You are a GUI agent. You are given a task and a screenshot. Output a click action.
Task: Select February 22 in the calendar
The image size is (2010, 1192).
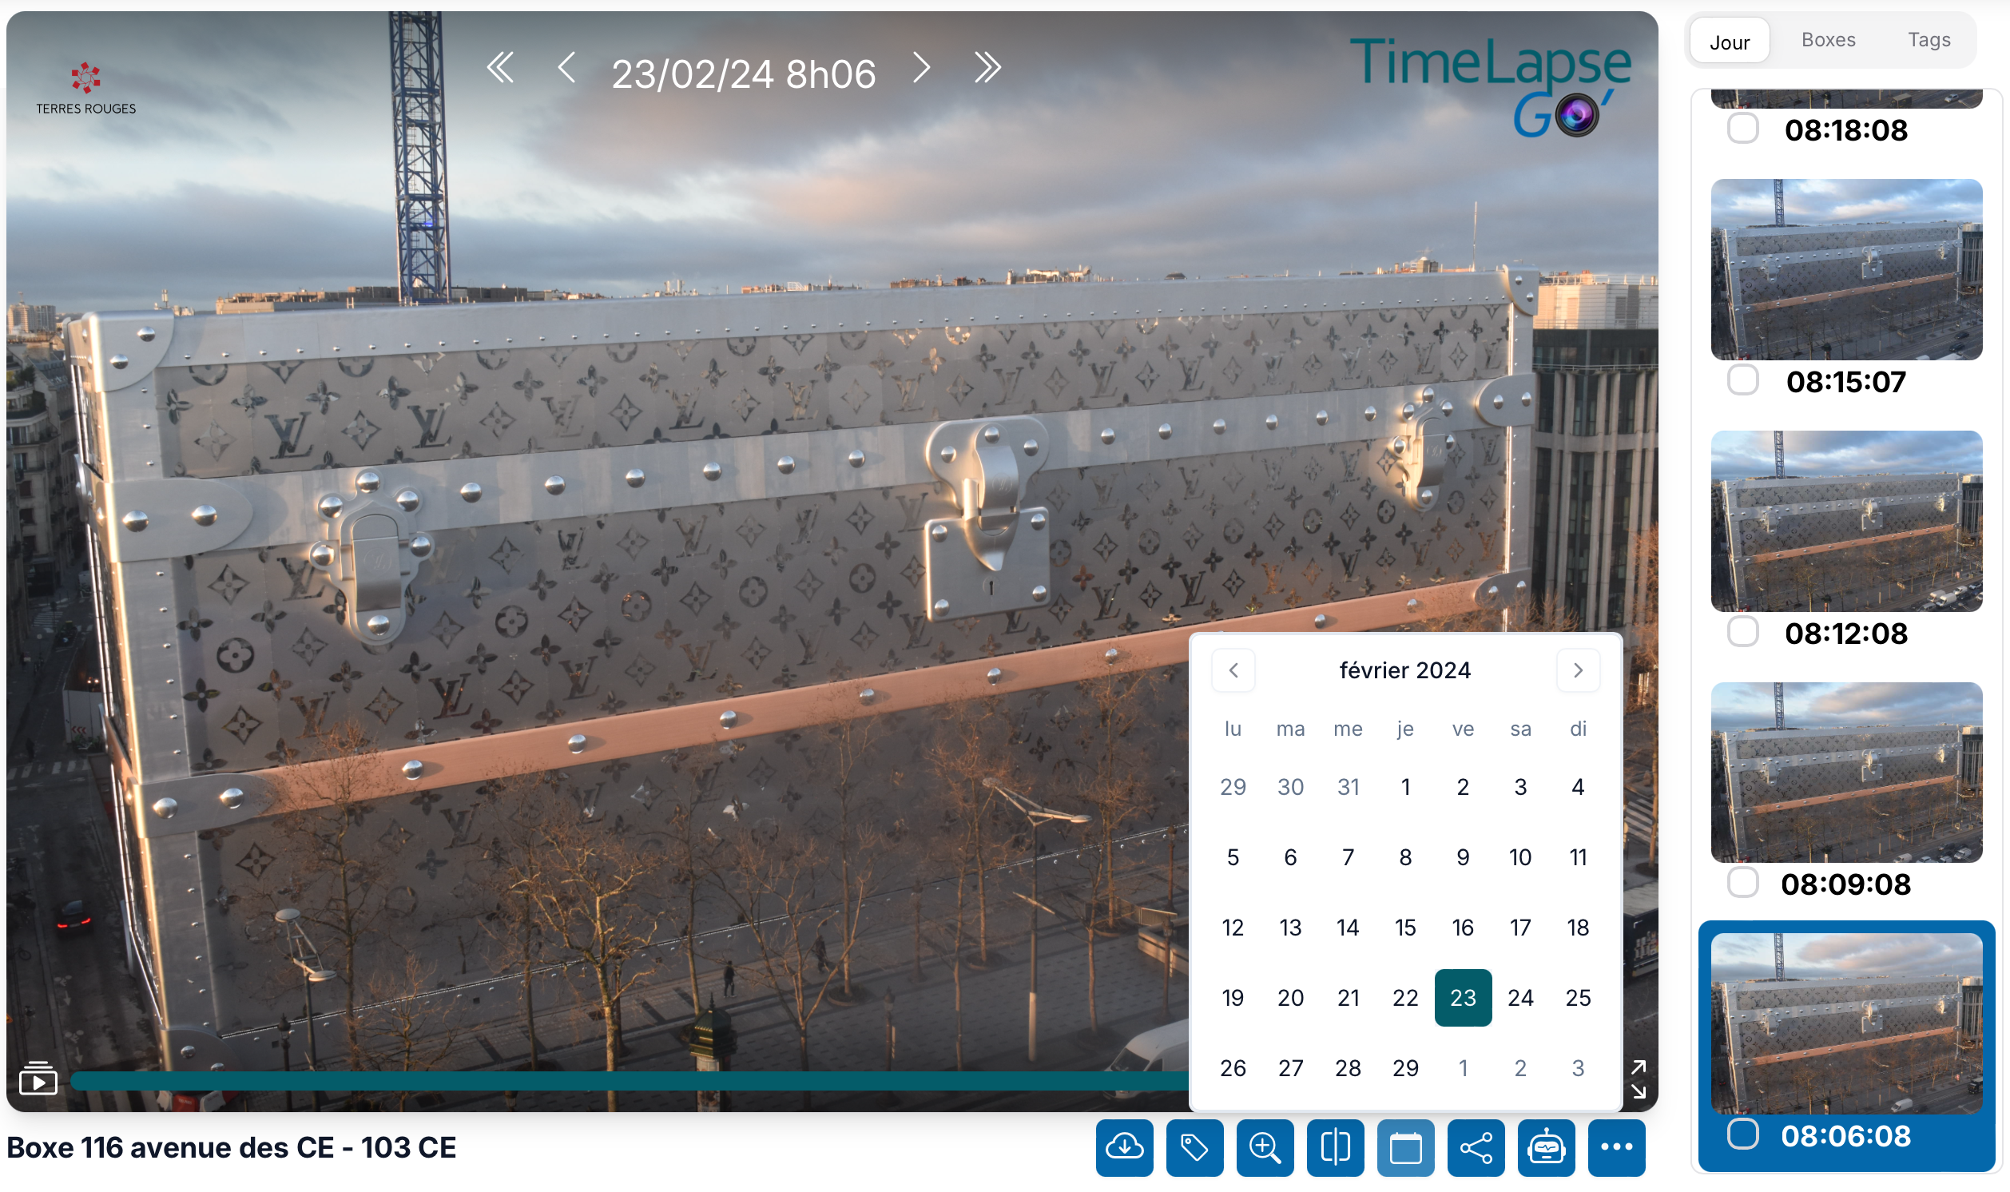tap(1405, 998)
